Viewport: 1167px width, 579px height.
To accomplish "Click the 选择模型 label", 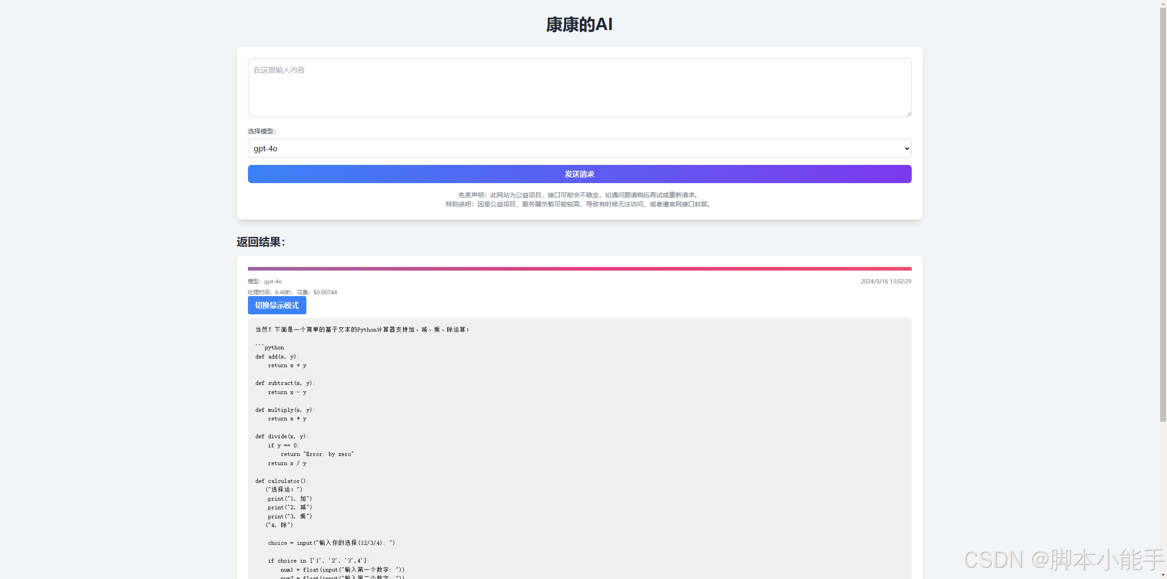I will [x=262, y=131].
